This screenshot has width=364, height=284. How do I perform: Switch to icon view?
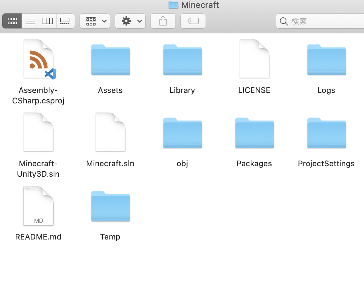pyautogui.click(x=12, y=21)
